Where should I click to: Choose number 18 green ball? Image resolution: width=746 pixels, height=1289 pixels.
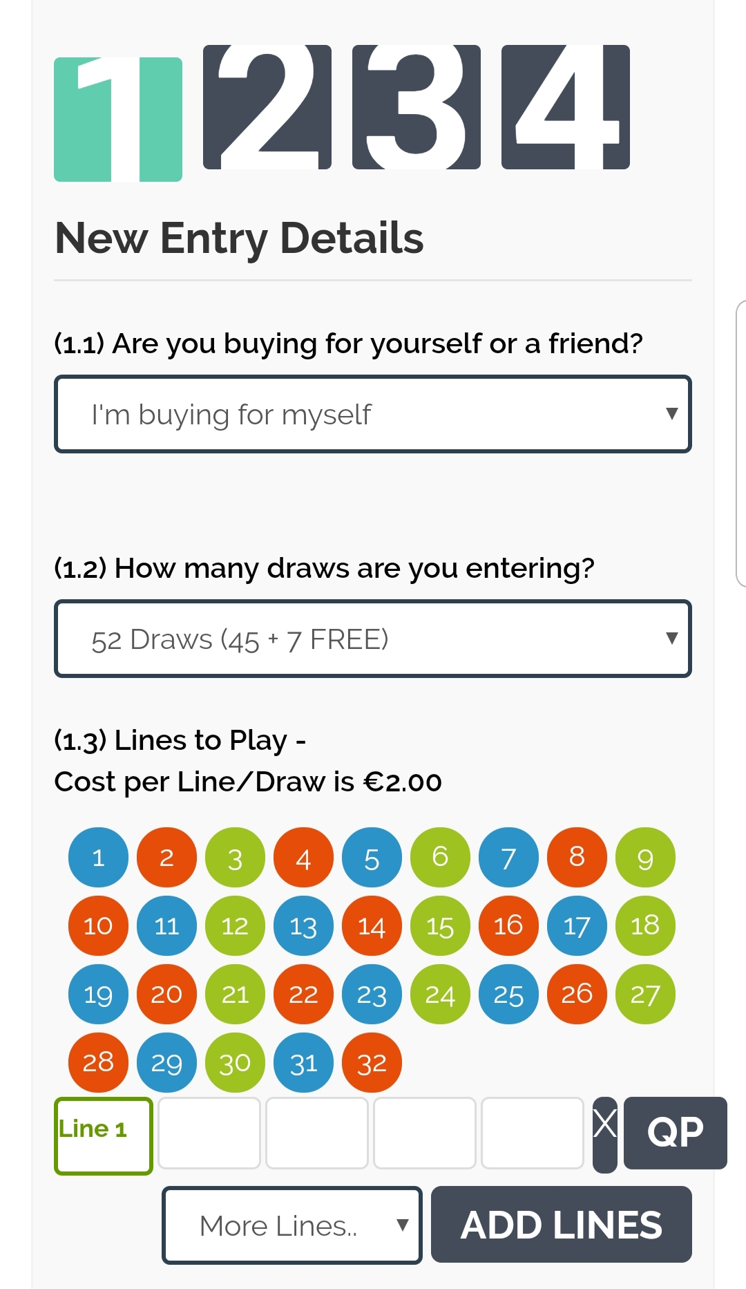[645, 925]
